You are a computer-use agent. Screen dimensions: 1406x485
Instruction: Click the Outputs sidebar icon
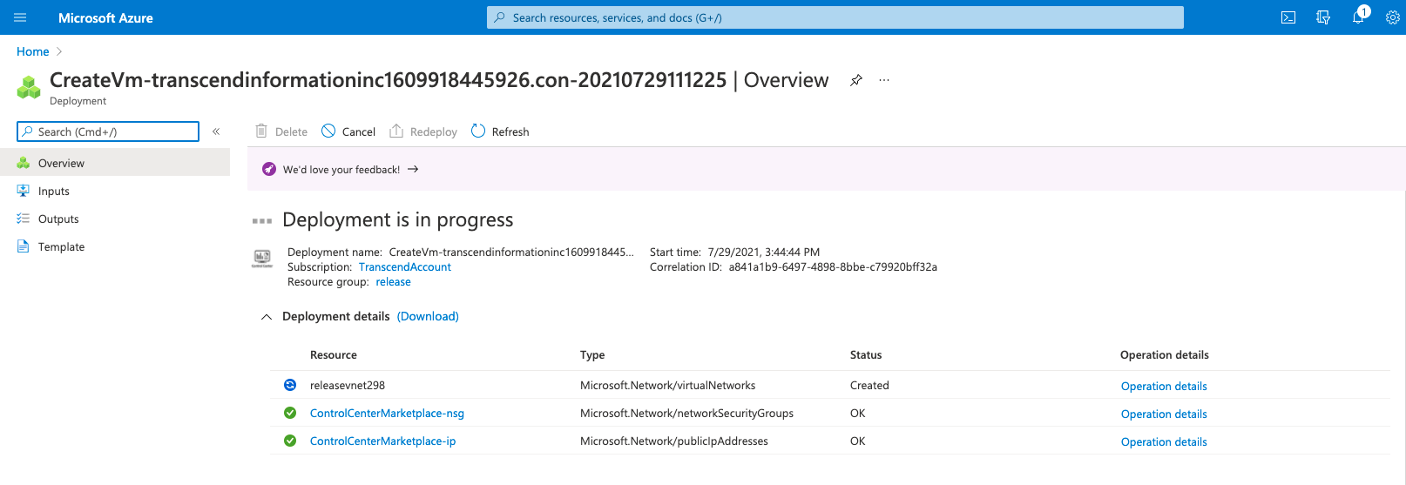coord(24,219)
